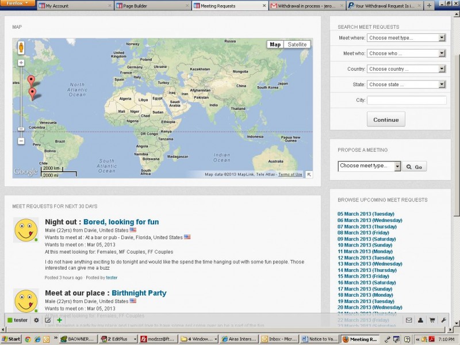
Task: Click the lower red map marker pin
Action: click(32, 94)
